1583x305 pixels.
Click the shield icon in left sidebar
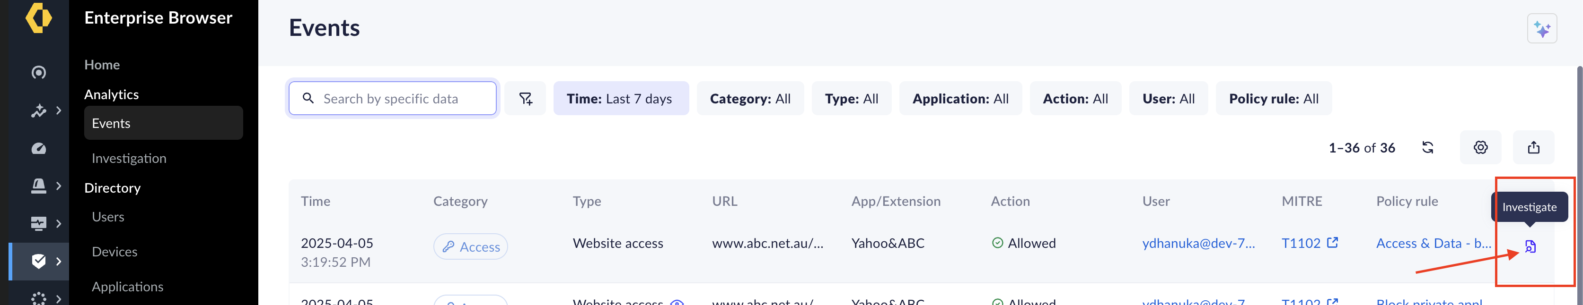(39, 262)
